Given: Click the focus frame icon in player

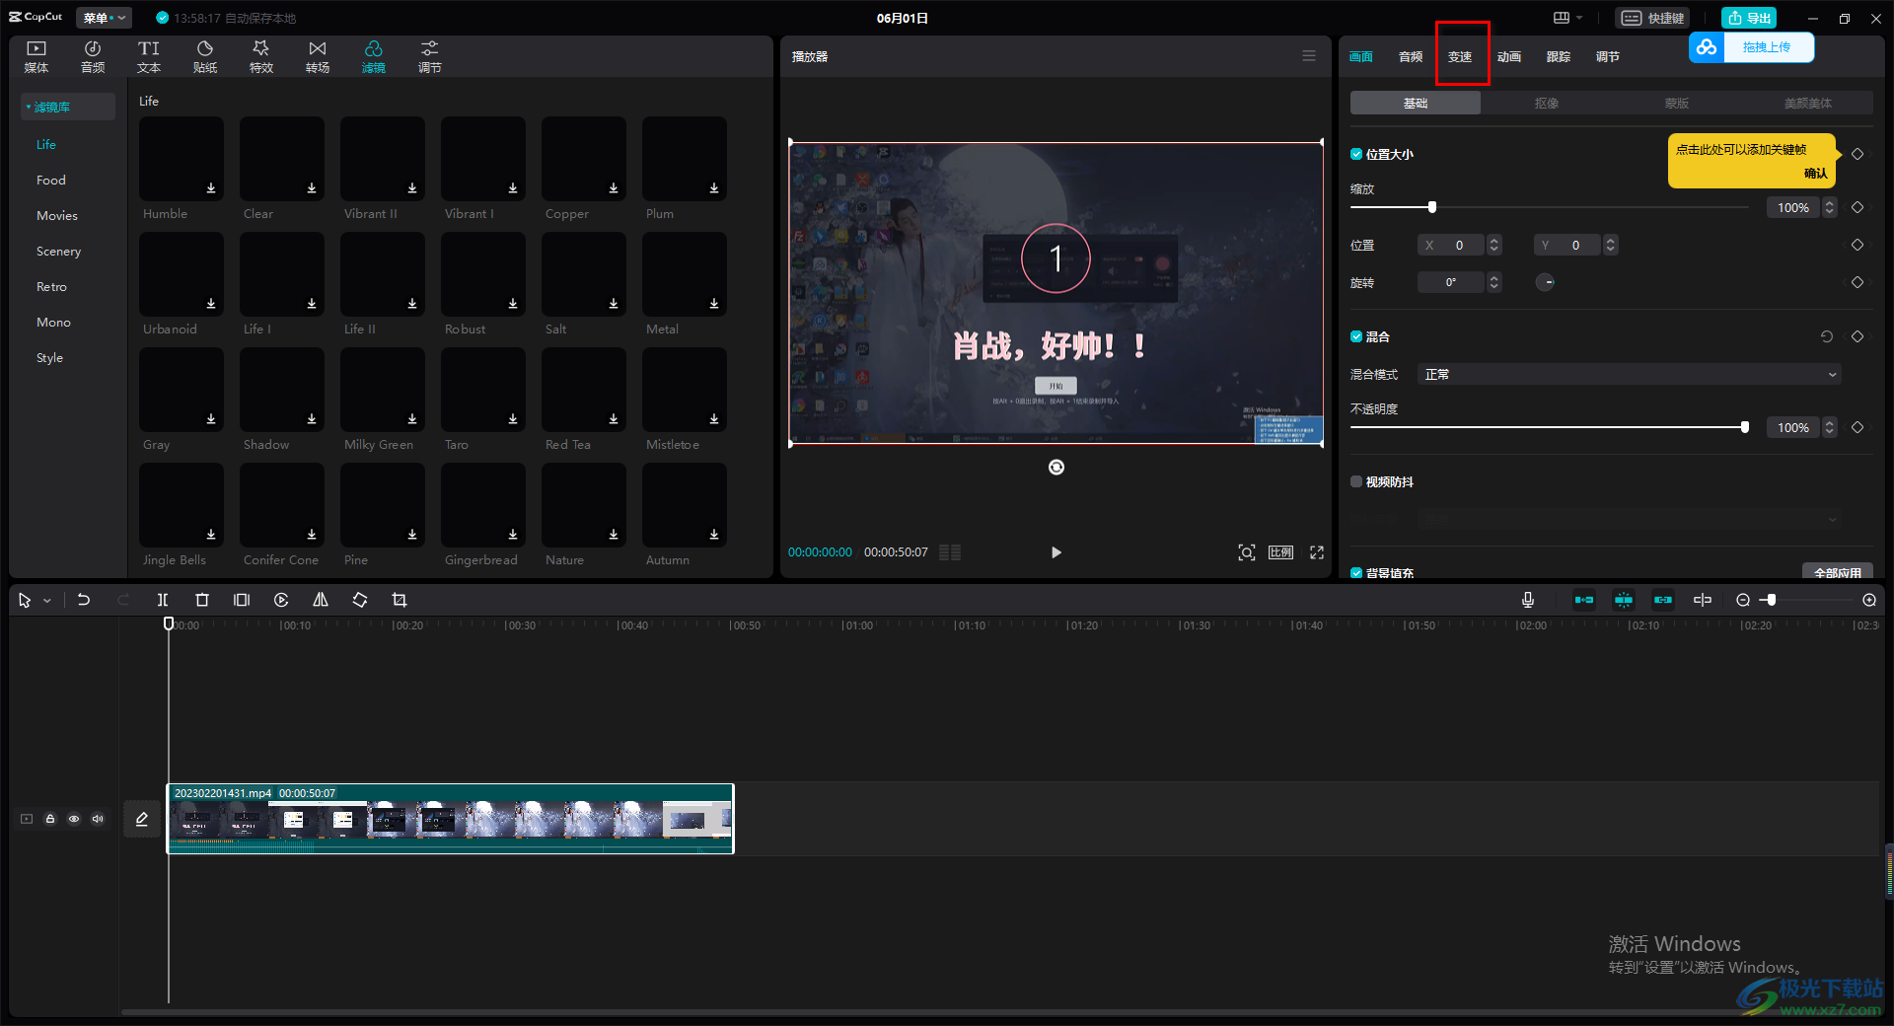Looking at the screenshot, I should click(1247, 552).
